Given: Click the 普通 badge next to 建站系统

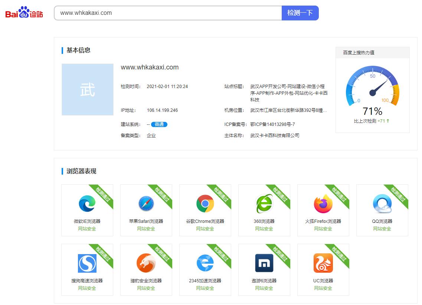Looking at the screenshot, I should [159, 124].
